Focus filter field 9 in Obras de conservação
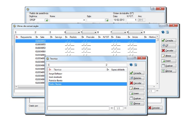The image size is (192, 123). 152,32
